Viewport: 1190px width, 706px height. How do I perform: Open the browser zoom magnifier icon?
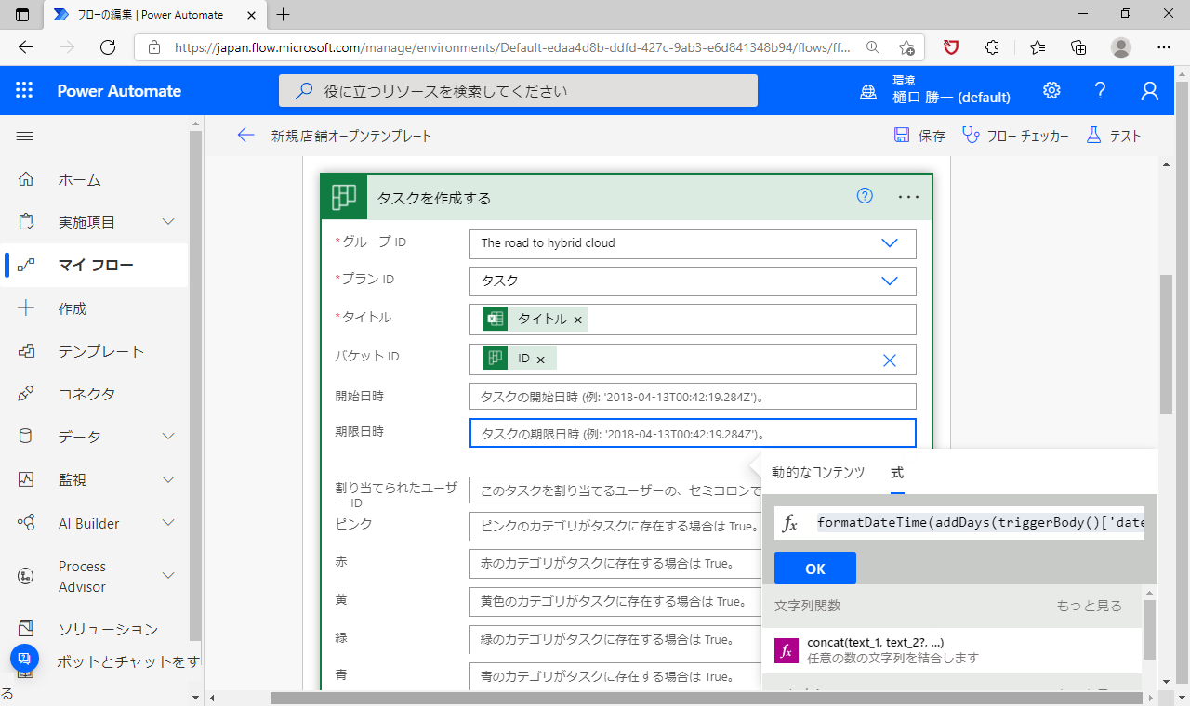click(872, 47)
